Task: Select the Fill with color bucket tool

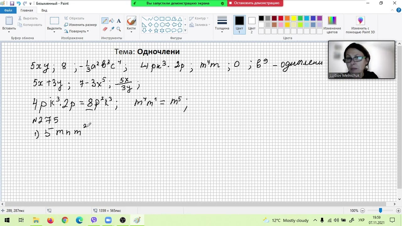Action: tap(112, 21)
